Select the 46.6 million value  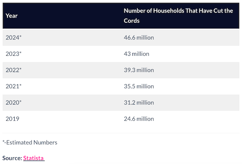(x=139, y=38)
